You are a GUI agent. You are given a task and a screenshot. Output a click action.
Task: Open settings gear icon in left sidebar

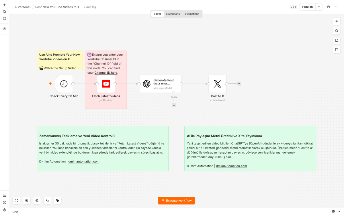pyautogui.click(x=4, y=210)
